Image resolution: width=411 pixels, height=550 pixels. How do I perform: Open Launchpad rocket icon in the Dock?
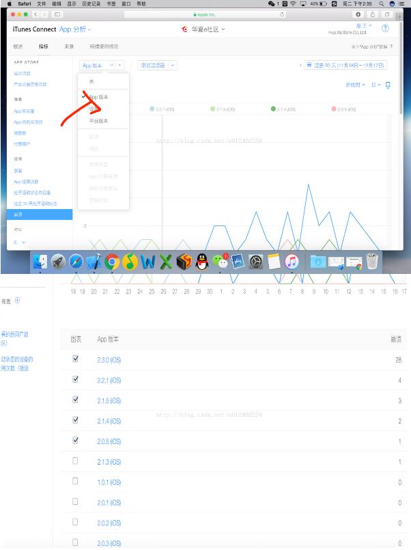(58, 262)
